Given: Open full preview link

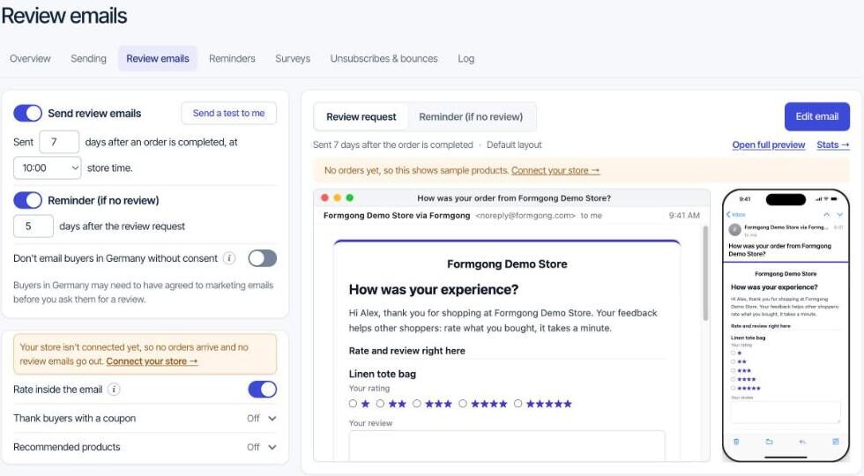Looking at the screenshot, I should 769,145.
